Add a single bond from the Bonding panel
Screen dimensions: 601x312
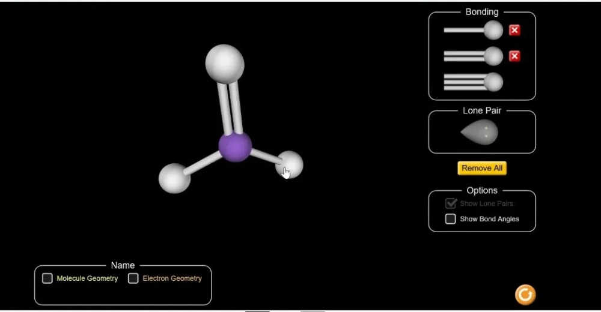coord(473,30)
